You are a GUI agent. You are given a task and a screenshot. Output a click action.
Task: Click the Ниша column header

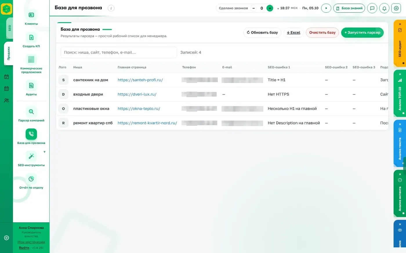click(78, 67)
